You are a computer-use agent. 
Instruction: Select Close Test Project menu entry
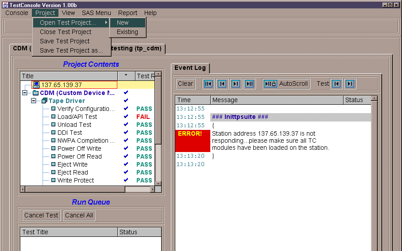pyautogui.click(x=72, y=32)
